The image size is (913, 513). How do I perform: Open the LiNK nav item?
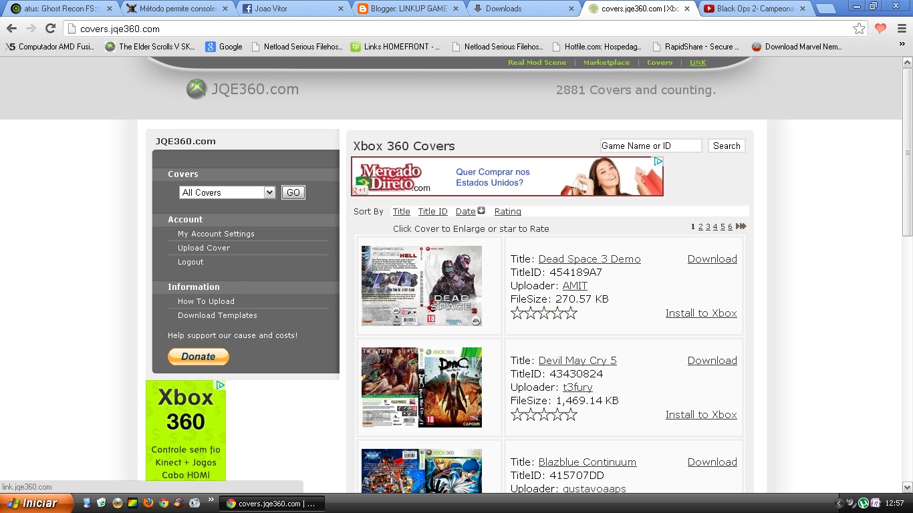point(698,62)
